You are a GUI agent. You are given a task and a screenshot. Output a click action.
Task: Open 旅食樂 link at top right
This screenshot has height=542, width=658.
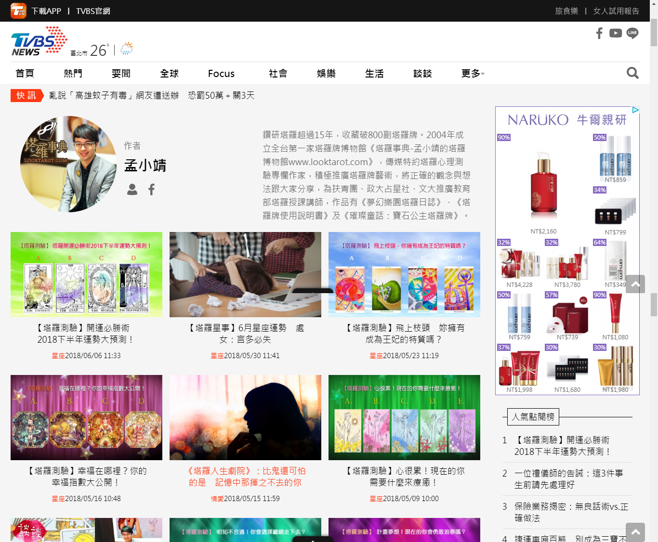tap(566, 11)
